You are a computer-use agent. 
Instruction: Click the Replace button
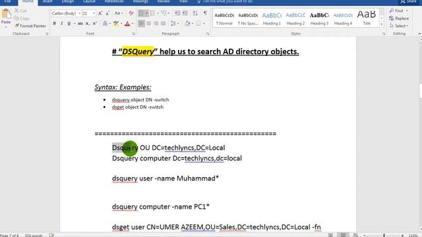[399, 18]
